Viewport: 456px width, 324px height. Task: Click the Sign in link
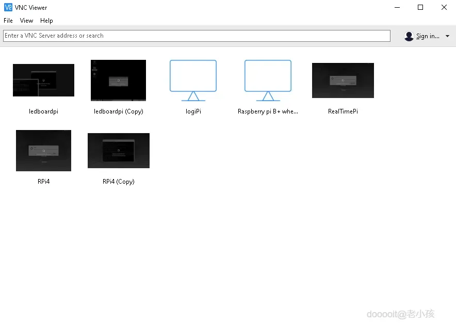[428, 36]
